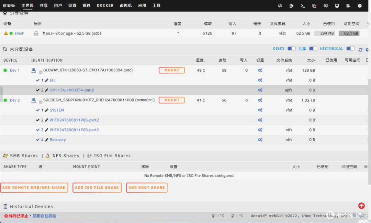Open the 插件 menu
The width and height of the screenshot is (371, 223).
(87, 5)
